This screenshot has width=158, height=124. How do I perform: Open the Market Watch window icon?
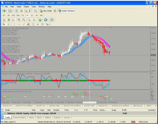[x=17, y=11]
